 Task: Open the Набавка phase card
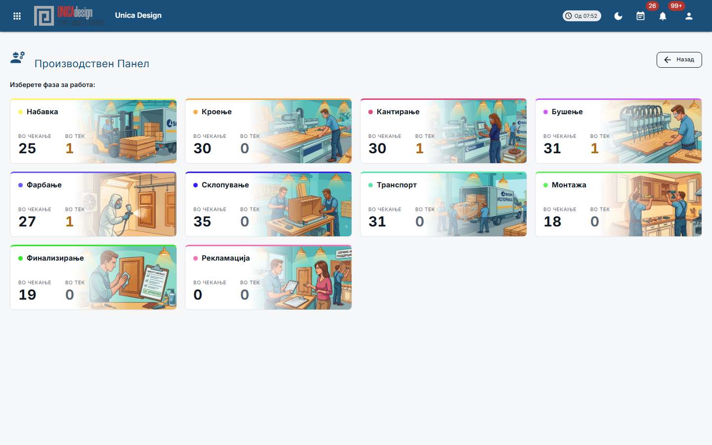click(93, 131)
